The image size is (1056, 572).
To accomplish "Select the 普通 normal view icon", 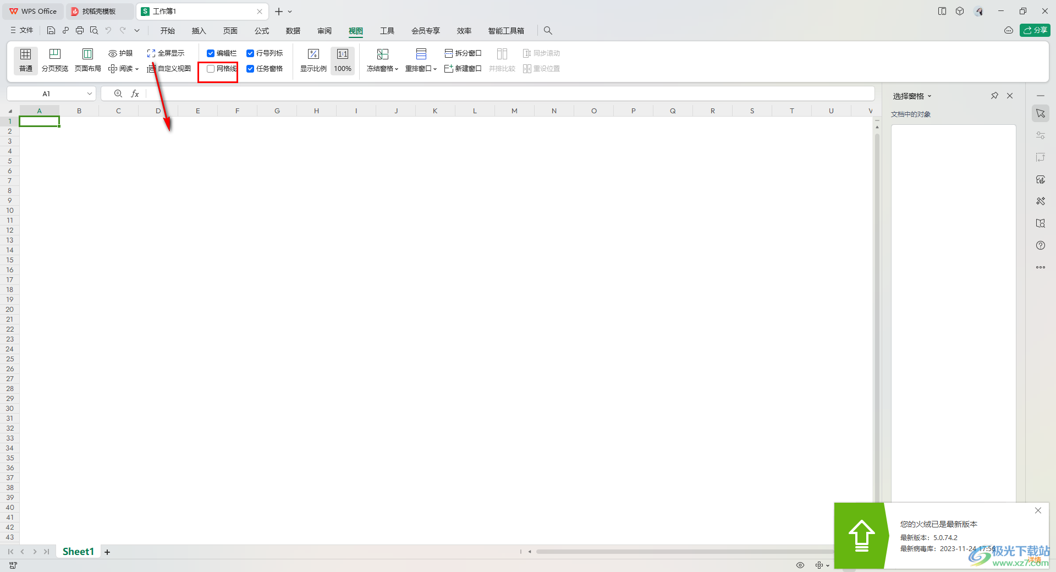I will [26, 60].
